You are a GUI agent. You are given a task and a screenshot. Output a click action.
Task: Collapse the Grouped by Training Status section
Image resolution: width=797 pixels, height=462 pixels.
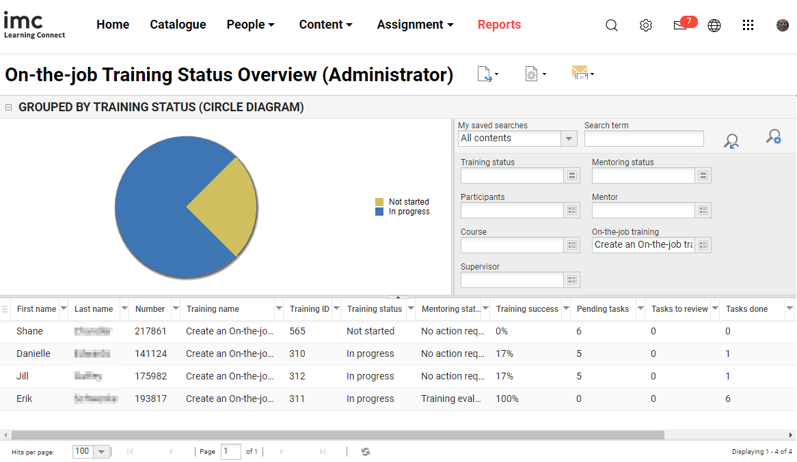[8, 107]
